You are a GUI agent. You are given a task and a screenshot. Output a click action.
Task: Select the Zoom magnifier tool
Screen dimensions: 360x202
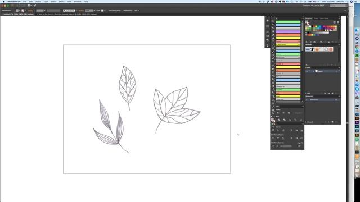pyautogui.click(x=273, y=113)
